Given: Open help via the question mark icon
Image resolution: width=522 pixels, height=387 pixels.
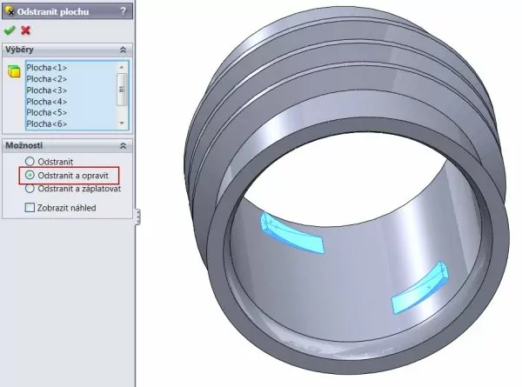Looking at the screenshot, I should [x=124, y=11].
